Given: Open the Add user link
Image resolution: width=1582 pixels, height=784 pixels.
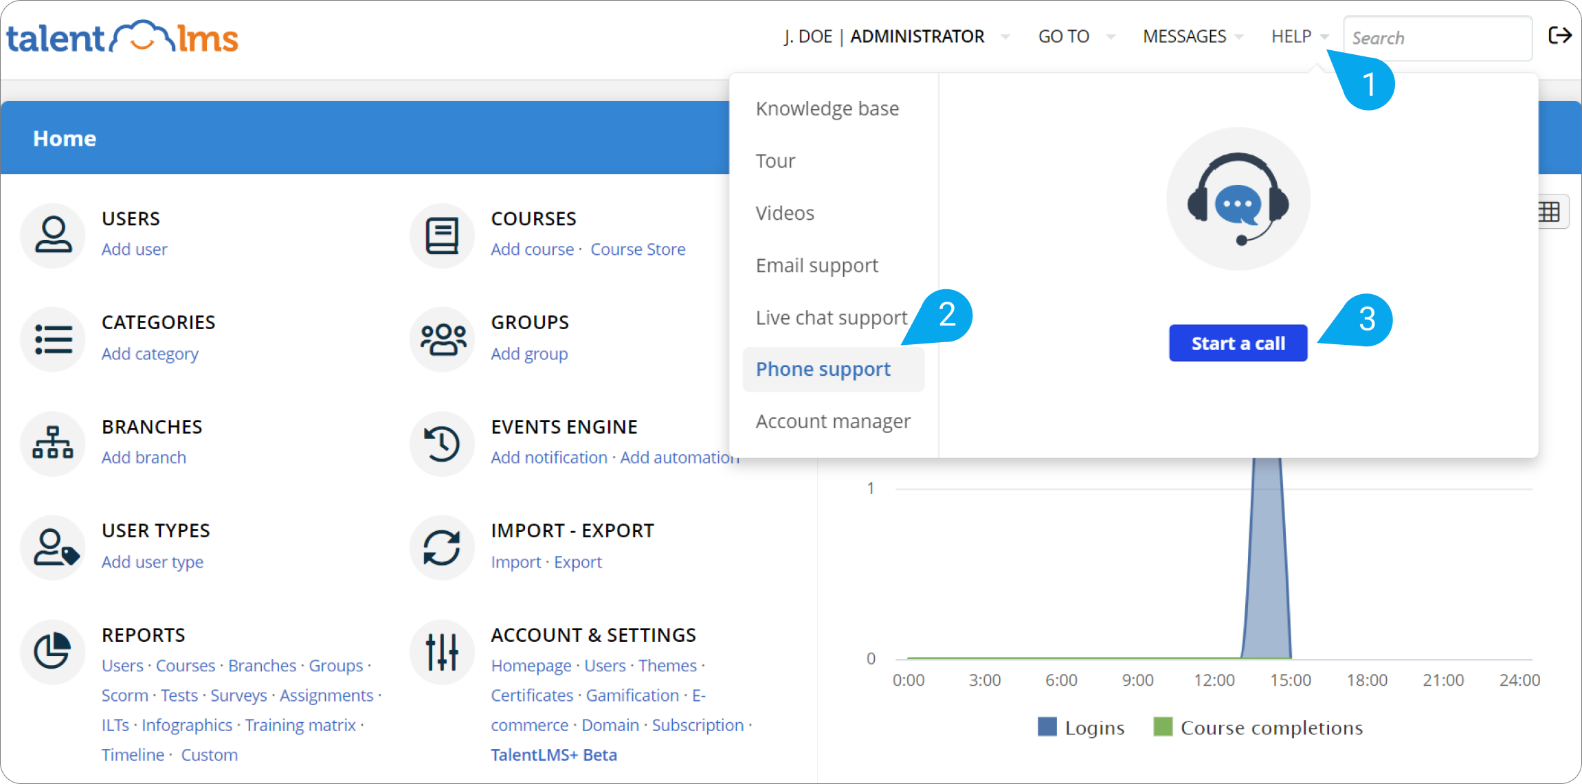Looking at the screenshot, I should [x=135, y=249].
